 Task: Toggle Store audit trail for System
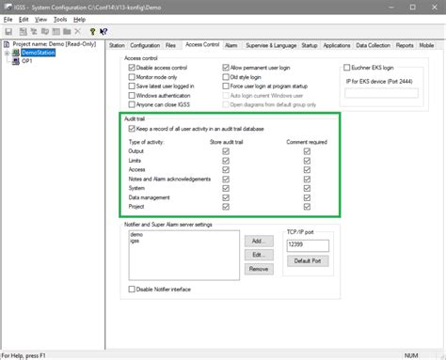(226, 188)
